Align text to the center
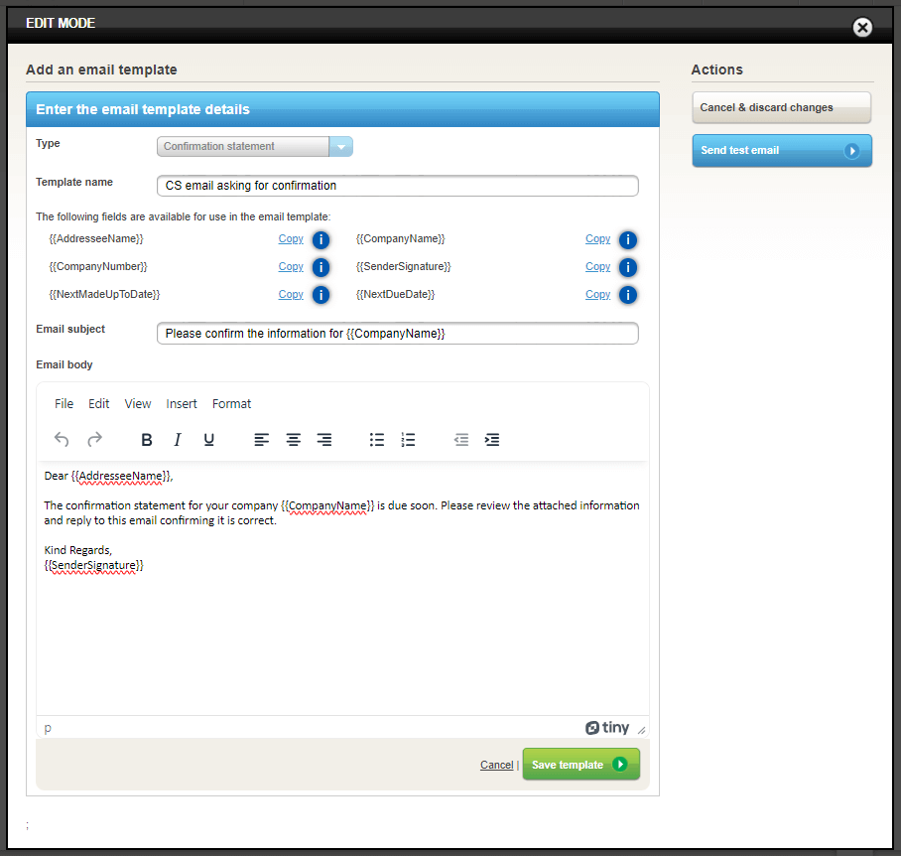 (x=293, y=440)
